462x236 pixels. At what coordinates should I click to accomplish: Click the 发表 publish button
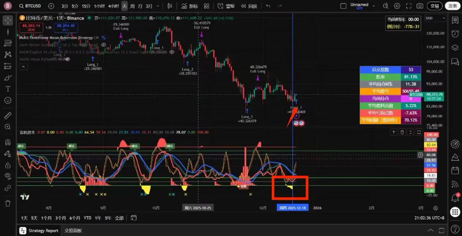point(452,6)
